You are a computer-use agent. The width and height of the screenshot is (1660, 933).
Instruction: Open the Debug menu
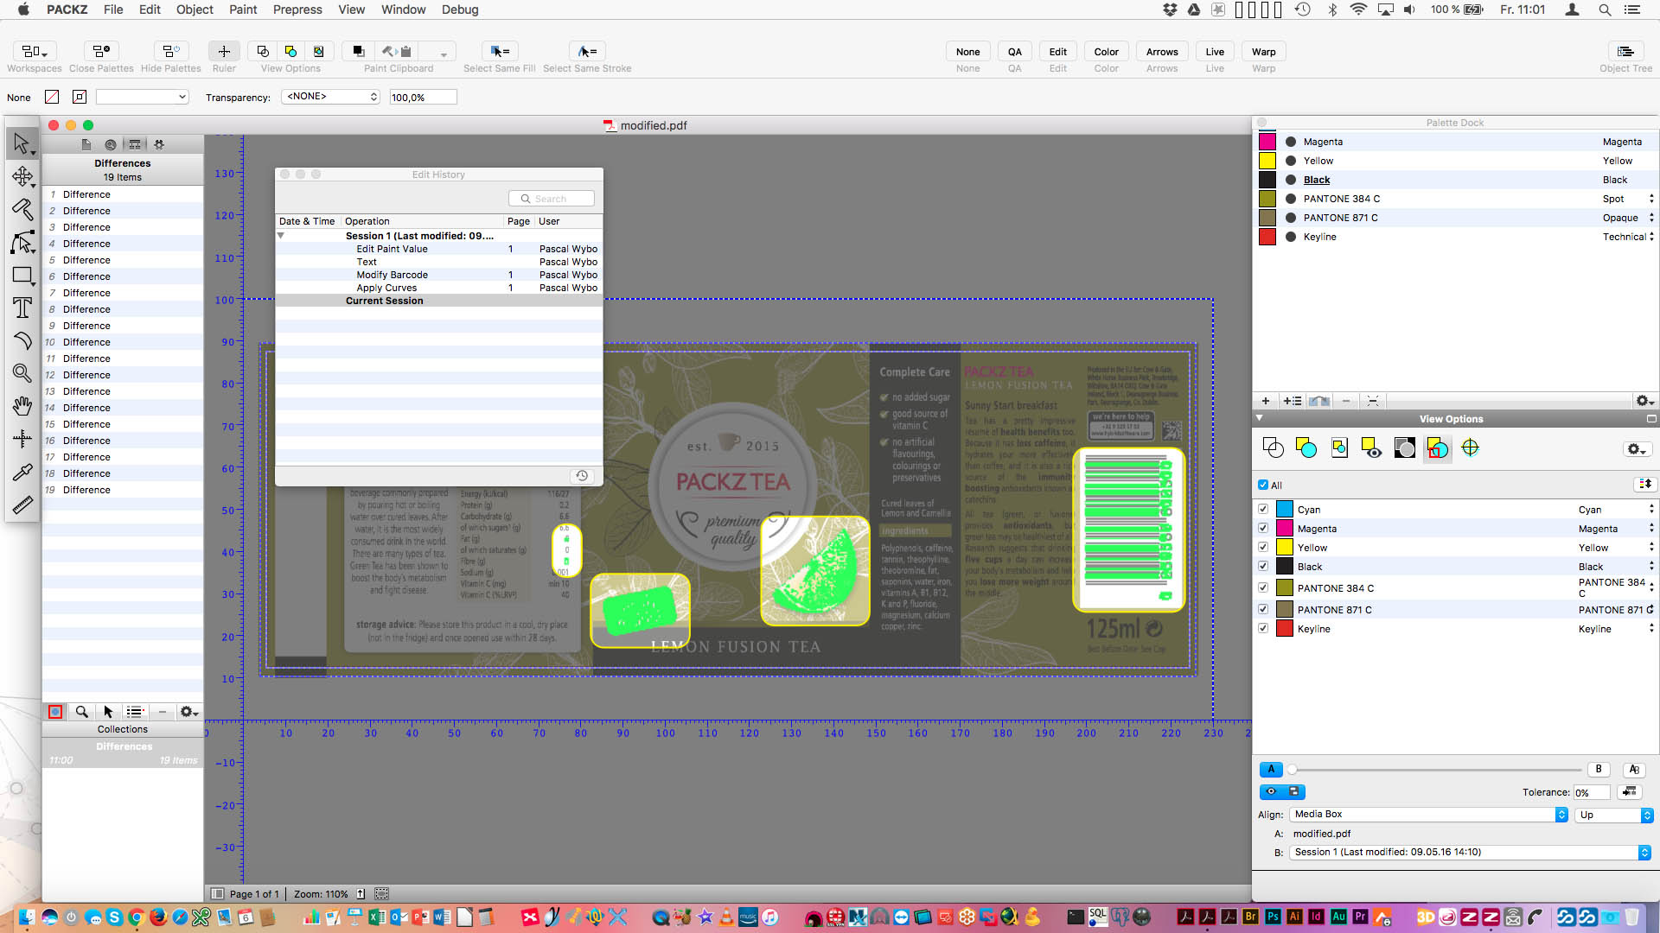(x=460, y=10)
